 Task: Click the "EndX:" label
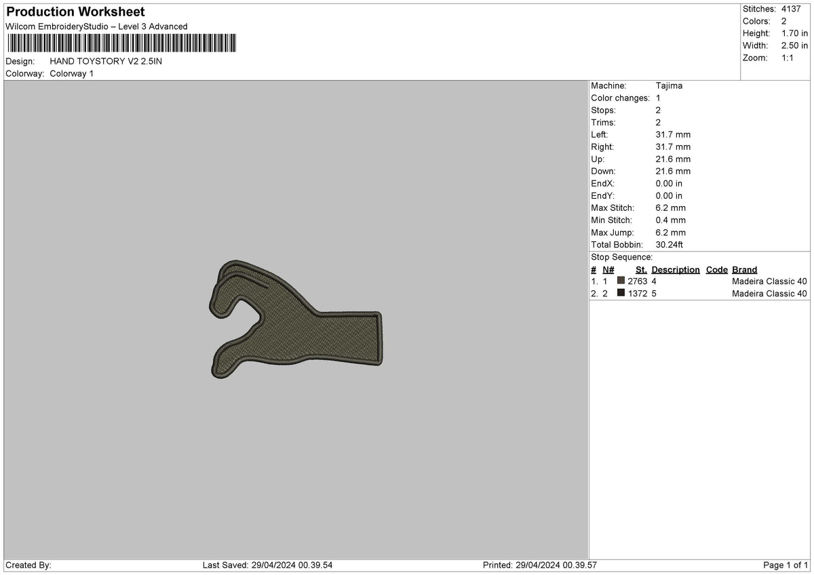click(603, 183)
